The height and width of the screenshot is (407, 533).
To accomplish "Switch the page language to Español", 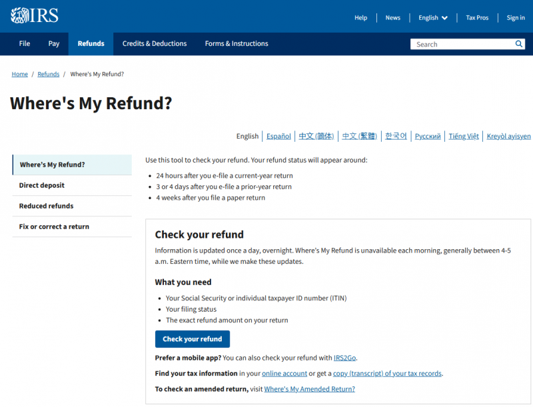I will tap(278, 136).
